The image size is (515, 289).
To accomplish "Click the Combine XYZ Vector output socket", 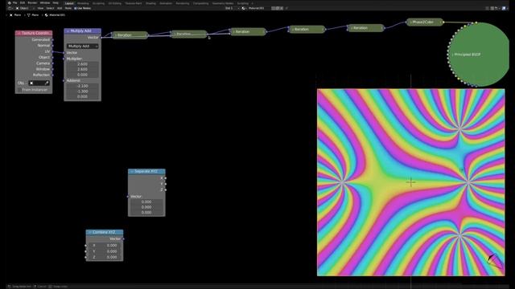I will tap(123, 239).
